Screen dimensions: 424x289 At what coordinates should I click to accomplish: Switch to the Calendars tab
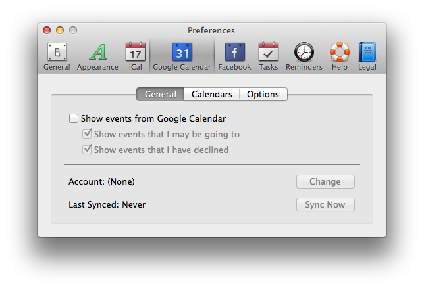pyautogui.click(x=211, y=95)
